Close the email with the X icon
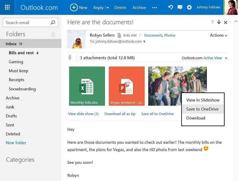The image size is (238, 181). (225, 22)
